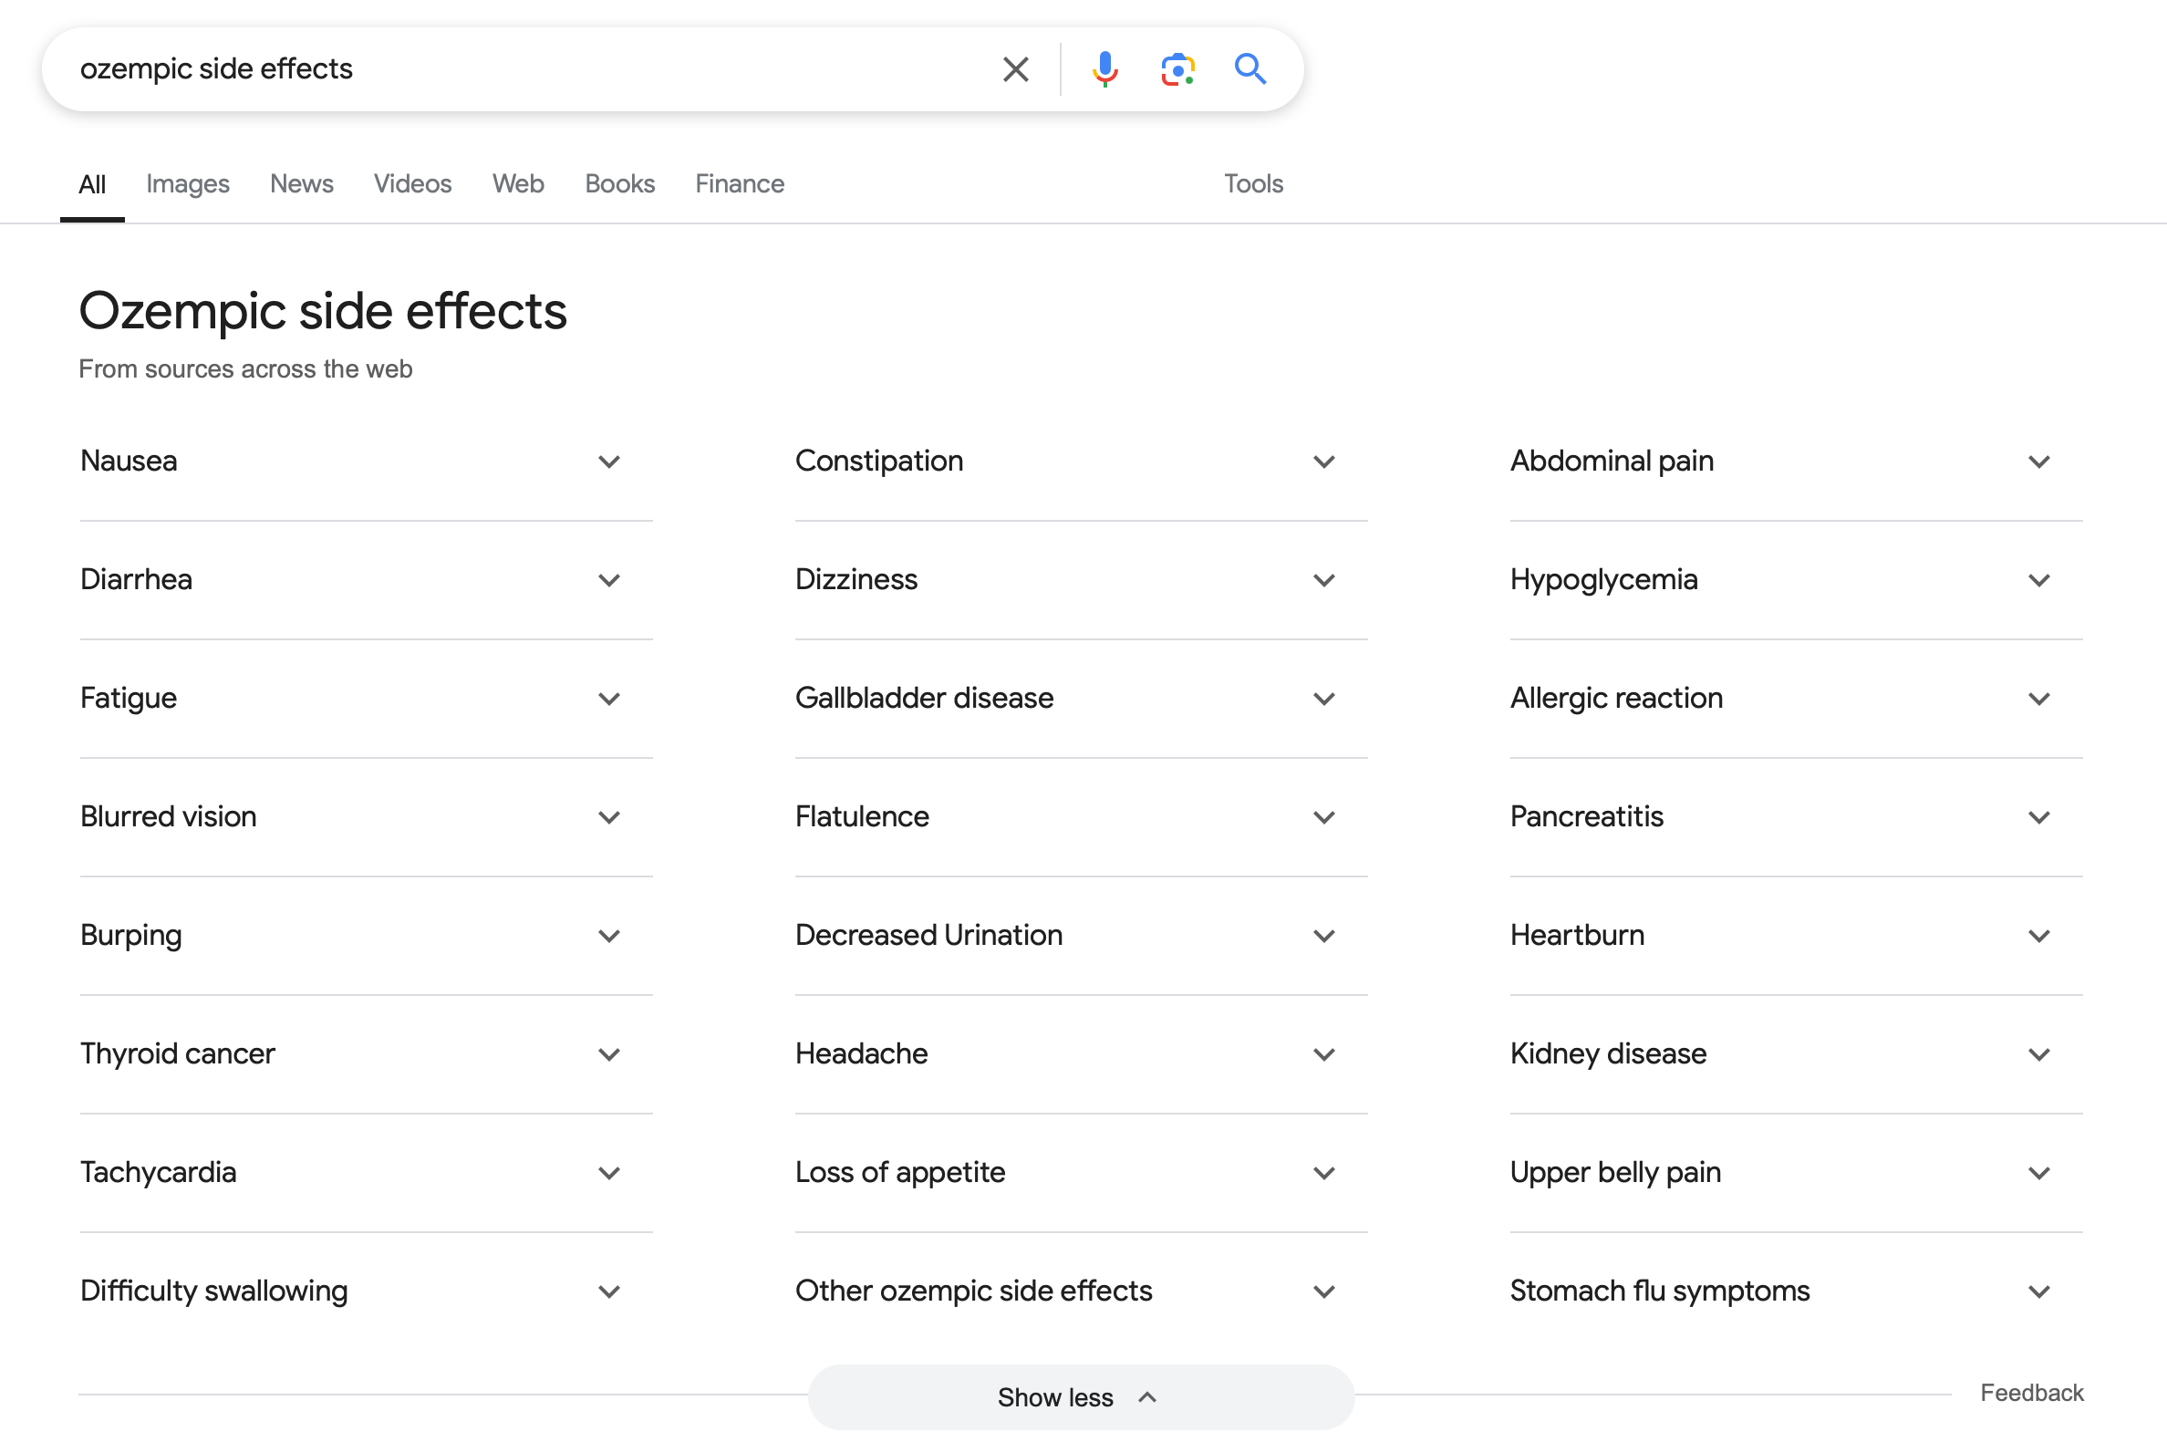Image resolution: width=2167 pixels, height=1452 pixels.
Task: Open Google Lens image search icon
Action: (1177, 69)
